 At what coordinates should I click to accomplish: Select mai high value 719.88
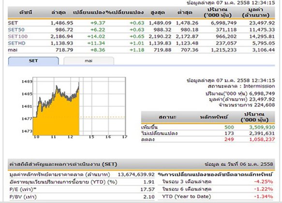coord(163,50)
